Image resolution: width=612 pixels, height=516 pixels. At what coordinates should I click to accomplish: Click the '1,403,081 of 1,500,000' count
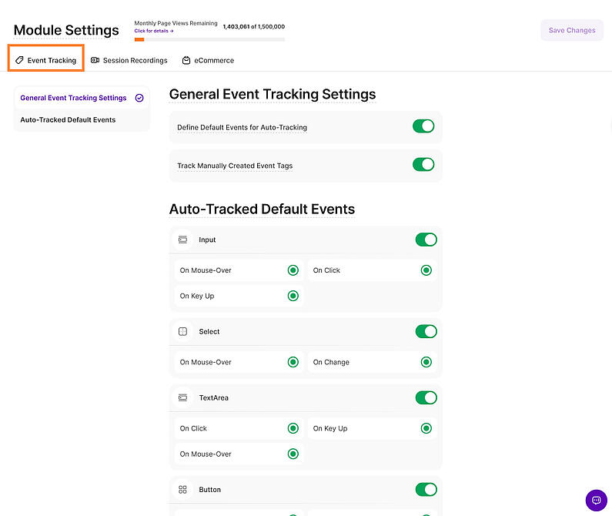point(254,26)
